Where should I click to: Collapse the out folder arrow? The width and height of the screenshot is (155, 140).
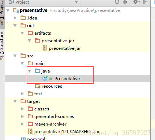click(x=15, y=26)
